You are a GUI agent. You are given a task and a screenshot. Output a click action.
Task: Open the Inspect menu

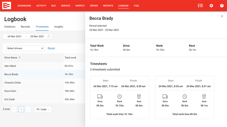(x=80, y=6)
